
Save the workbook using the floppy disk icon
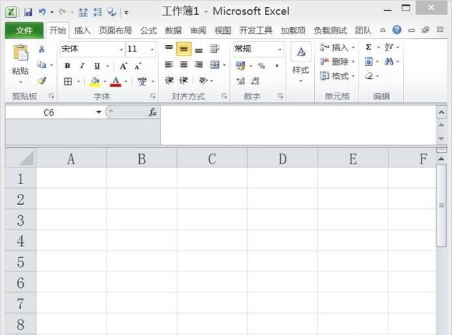point(28,12)
